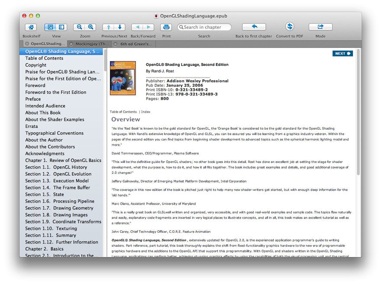
Task: Convert the book to PDF
Action: (290, 26)
